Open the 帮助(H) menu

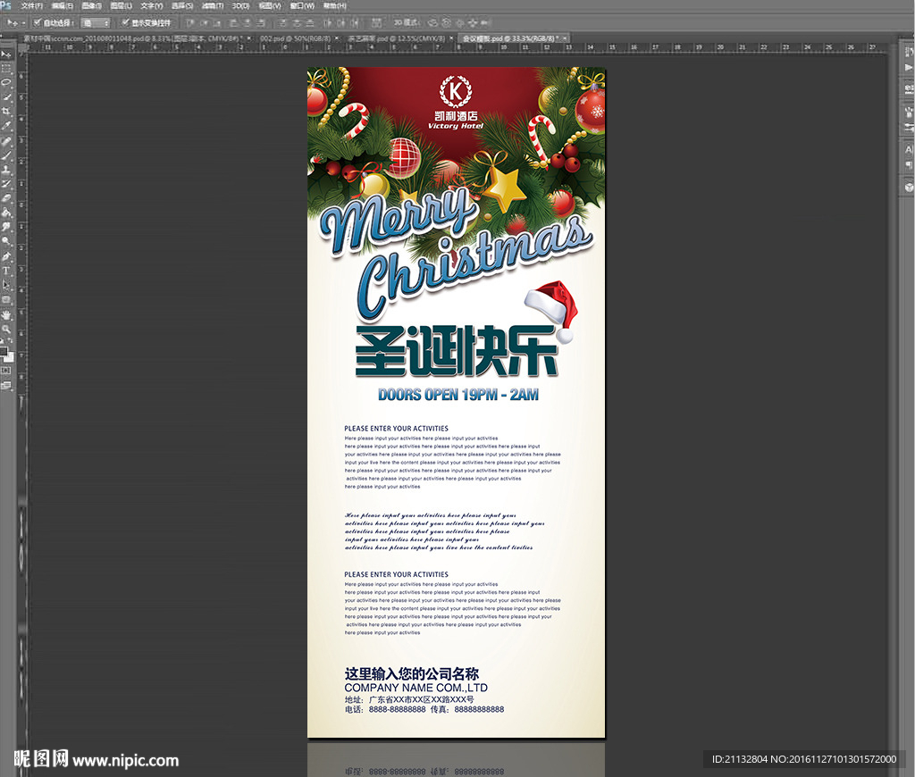point(334,6)
